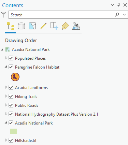Expand the Acadia Landforms layer
Viewport: 128px width, 145px height.
6,87
